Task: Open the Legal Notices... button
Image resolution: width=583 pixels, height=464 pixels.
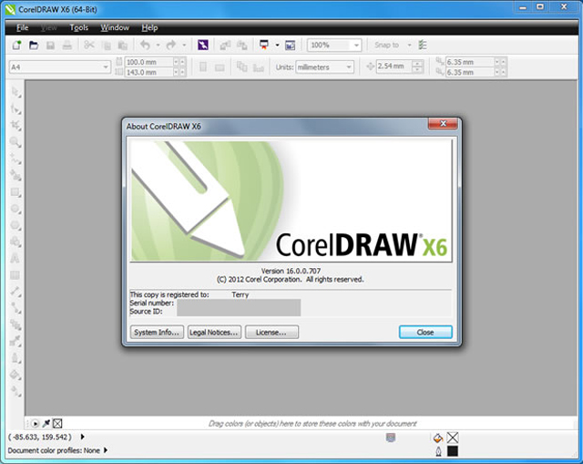Action: [x=214, y=333]
